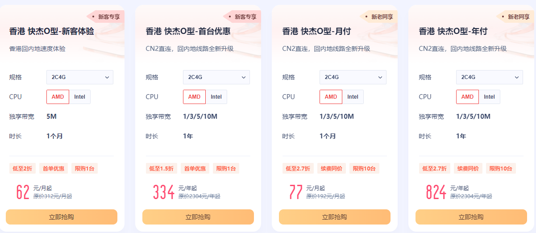Expand the 2C4G dropdown in 年付 card
536x233 pixels.
490,77
